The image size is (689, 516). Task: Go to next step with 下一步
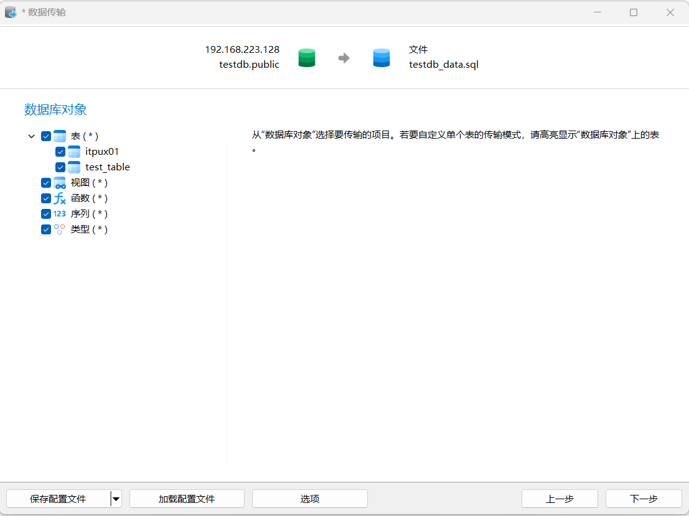point(644,499)
